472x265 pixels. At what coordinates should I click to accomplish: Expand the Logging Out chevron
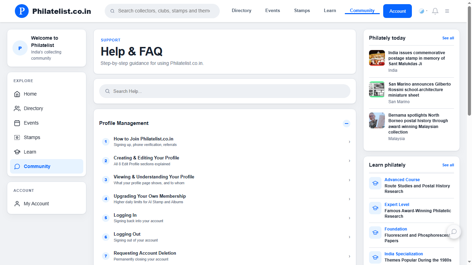[349, 237]
